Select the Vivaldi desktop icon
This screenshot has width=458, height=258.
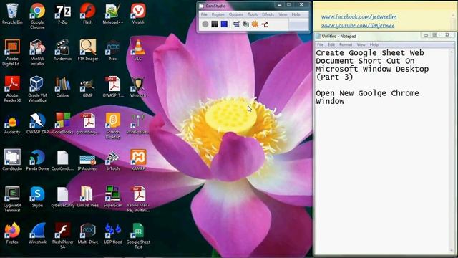pyautogui.click(x=138, y=14)
